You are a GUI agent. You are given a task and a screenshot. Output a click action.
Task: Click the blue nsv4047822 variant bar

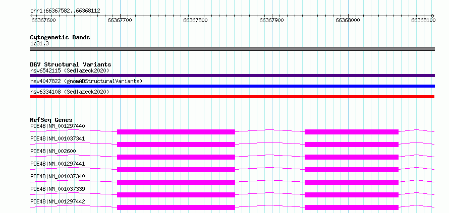click(x=232, y=86)
